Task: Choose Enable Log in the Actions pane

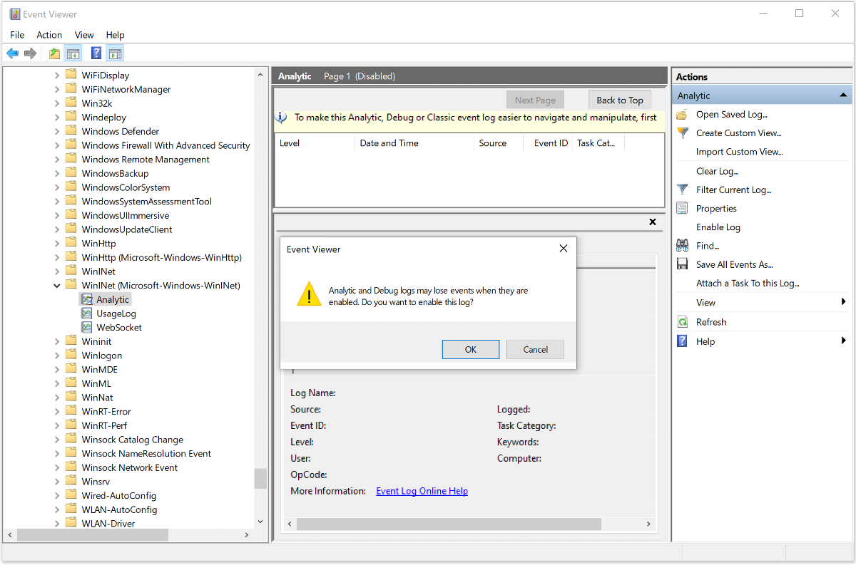Action: 718,227
